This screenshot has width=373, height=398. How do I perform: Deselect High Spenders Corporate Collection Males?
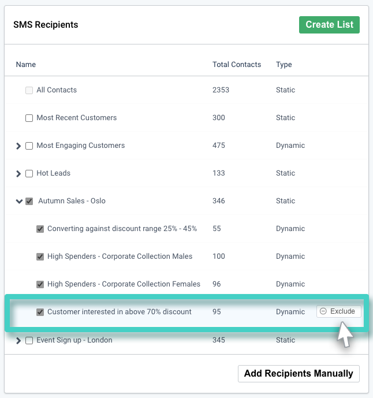[x=40, y=256]
